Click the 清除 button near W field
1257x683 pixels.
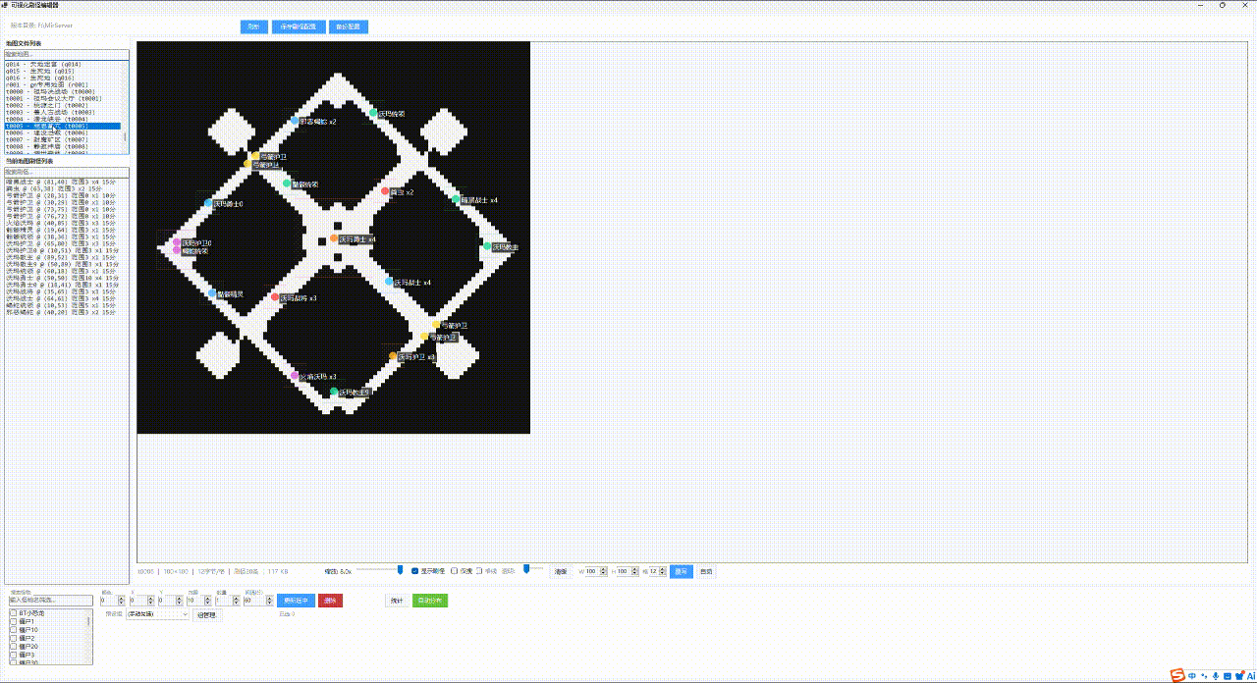tap(561, 571)
